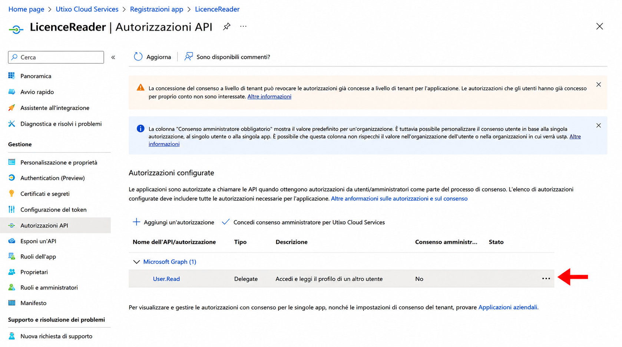Click the Aggiorna refresh icon
The width and height of the screenshot is (622, 347).
[x=138, y=57]
